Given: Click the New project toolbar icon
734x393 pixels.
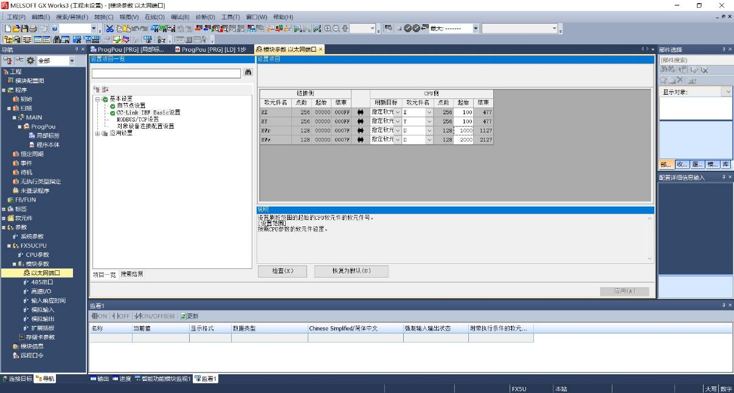Looking at the screenshot, I should click(x=8, y=29).
